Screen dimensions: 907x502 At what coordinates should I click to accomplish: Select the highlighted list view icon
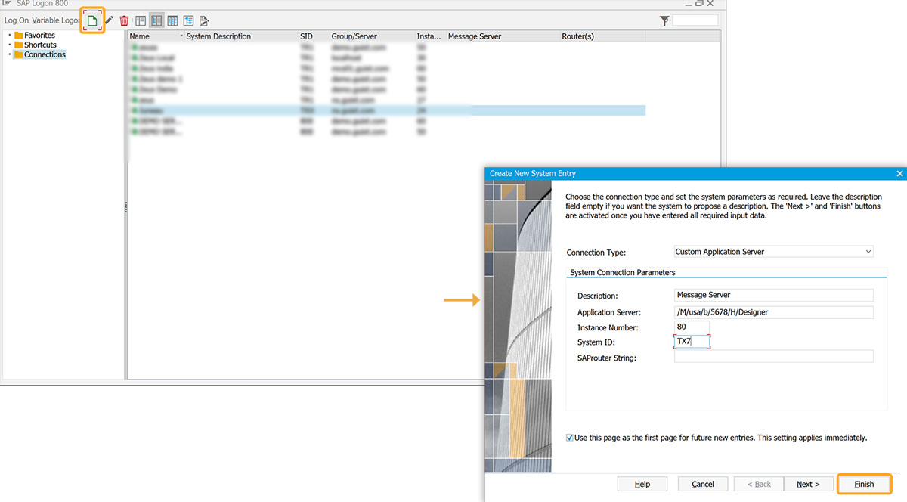click(x=156, y=20)
